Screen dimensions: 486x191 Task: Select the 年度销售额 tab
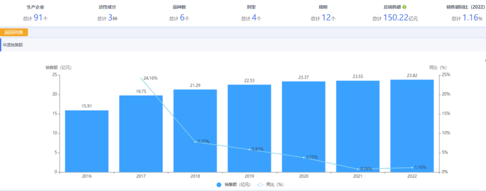point(13,45)
